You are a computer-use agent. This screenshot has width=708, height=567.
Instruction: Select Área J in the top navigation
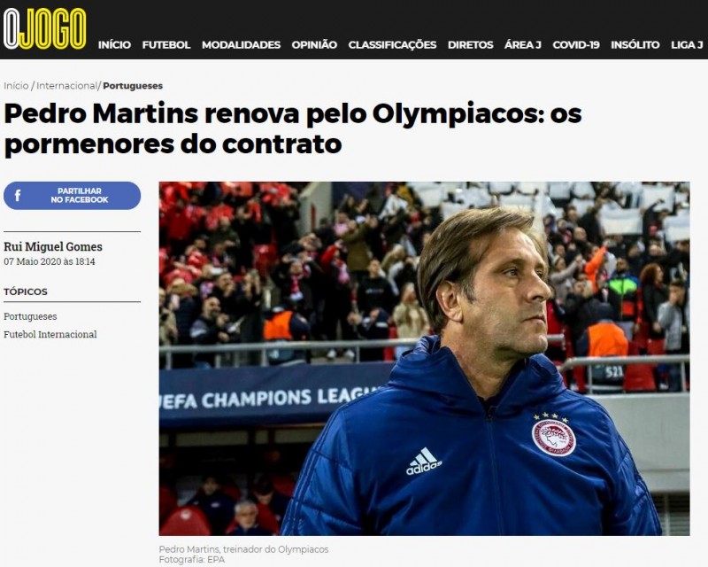pos(523,45)
